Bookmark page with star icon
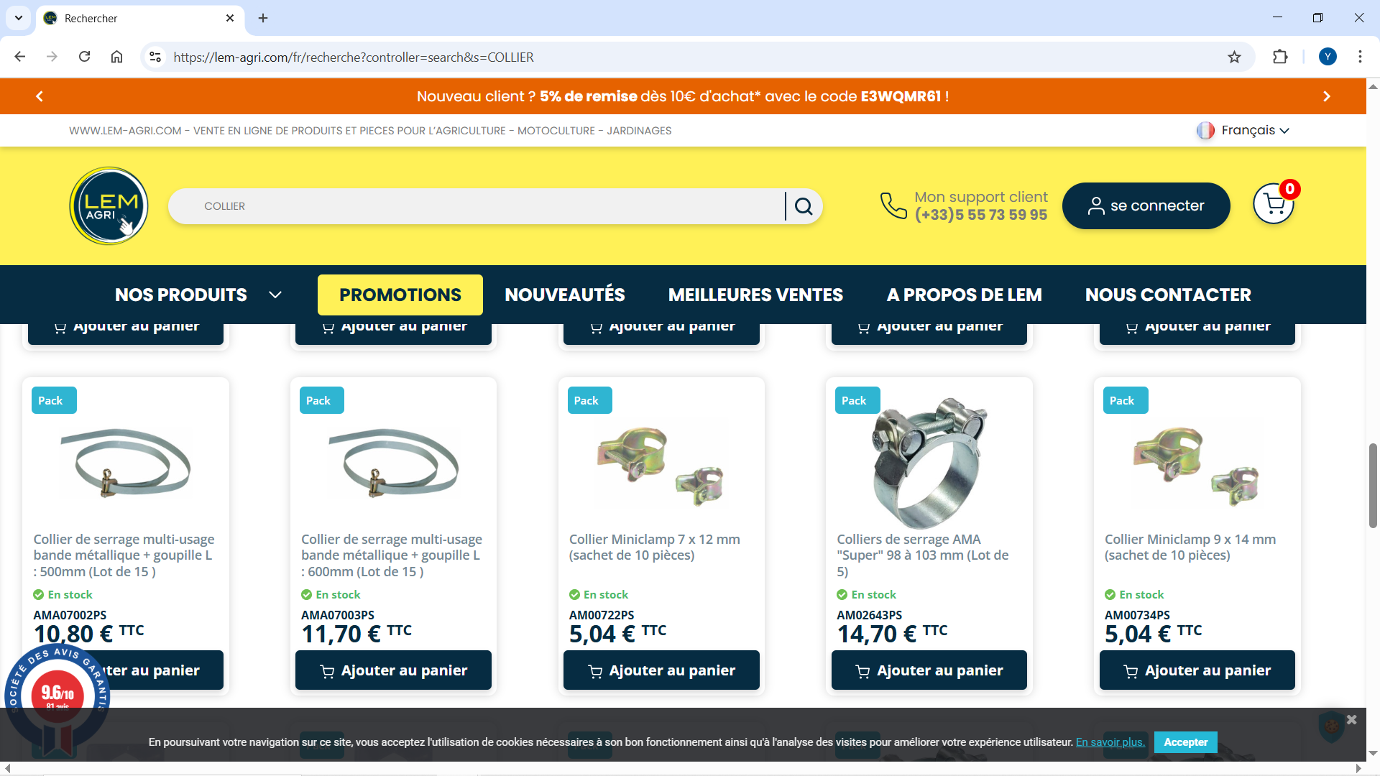This screenshot has width=1380, height=776. coord(1234,57)
